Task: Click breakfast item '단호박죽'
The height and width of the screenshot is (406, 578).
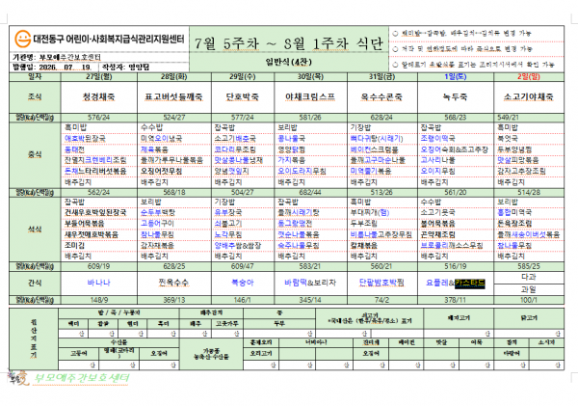Action: pyautogui.click(x=243, y=97)
